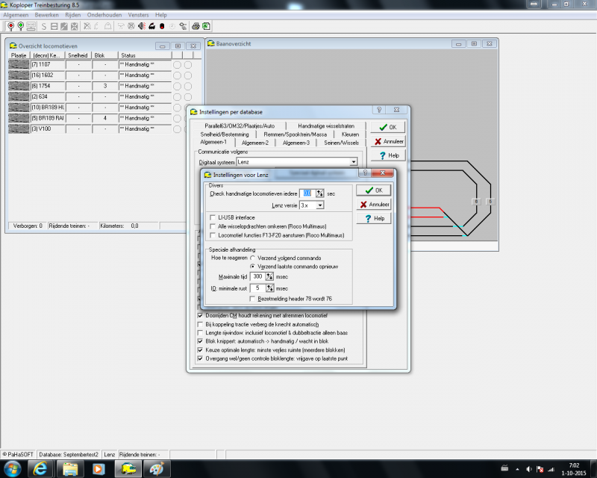Viewport: 597px width, 478px height.
Task: Open Paint from the taskbar
Action: [157, 468]
